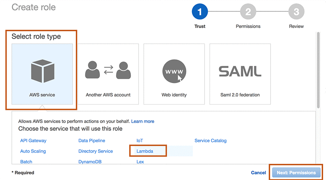Click the Review step label

[x=296, y=26]
